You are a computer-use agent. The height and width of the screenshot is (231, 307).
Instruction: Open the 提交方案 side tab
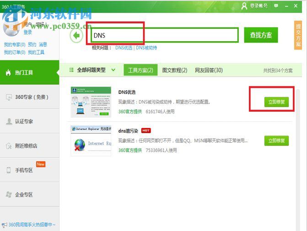[298, 35]
